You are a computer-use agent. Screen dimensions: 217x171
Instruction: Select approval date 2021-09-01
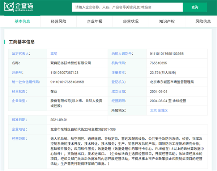59,120
